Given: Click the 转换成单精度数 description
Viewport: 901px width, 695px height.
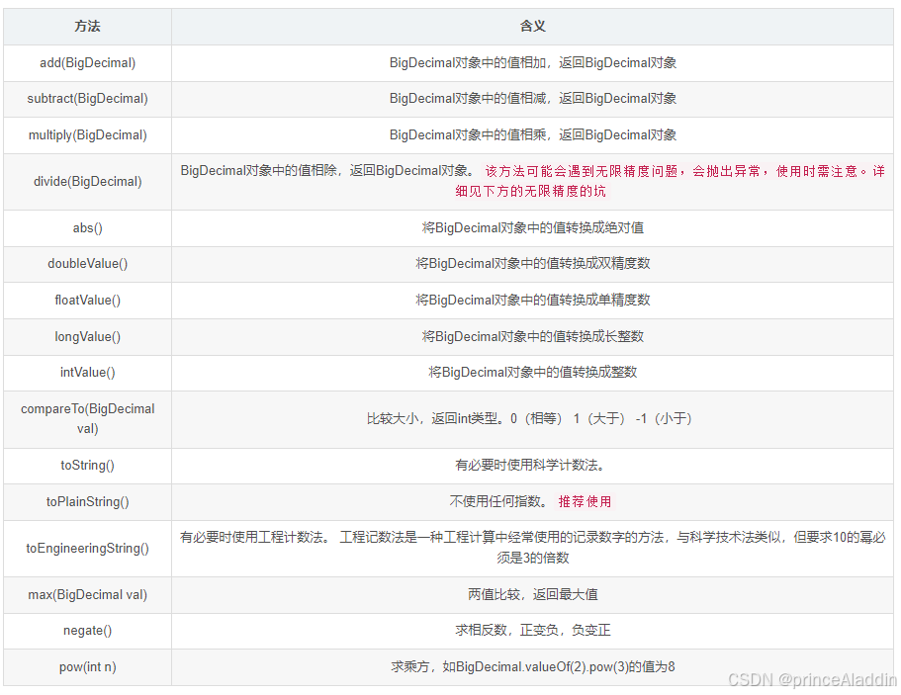Looking at the screenshot, I should pos(533,300).
